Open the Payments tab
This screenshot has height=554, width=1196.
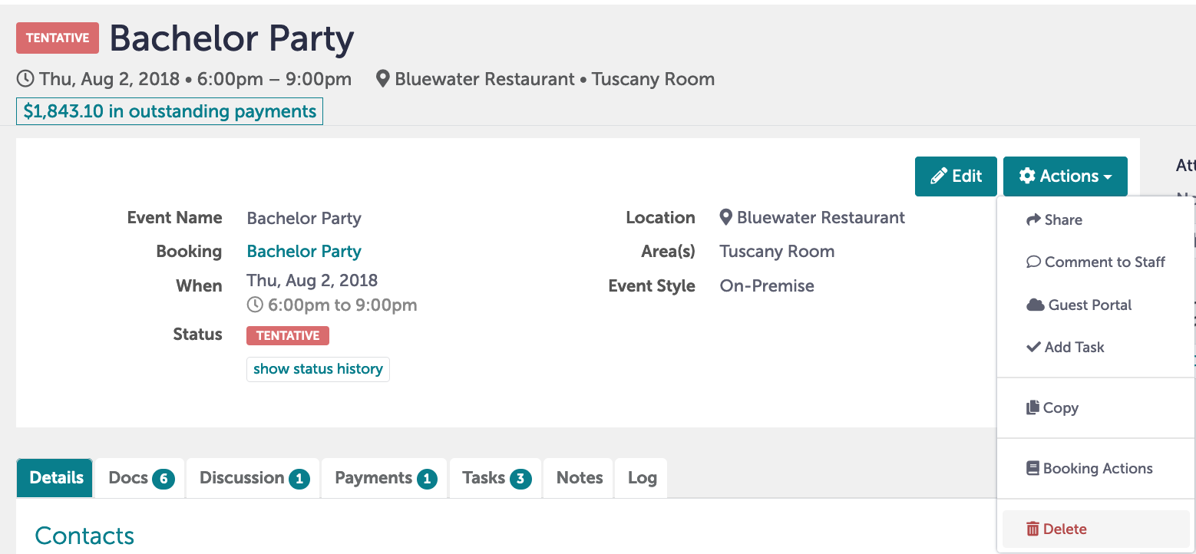click(385, 478)
